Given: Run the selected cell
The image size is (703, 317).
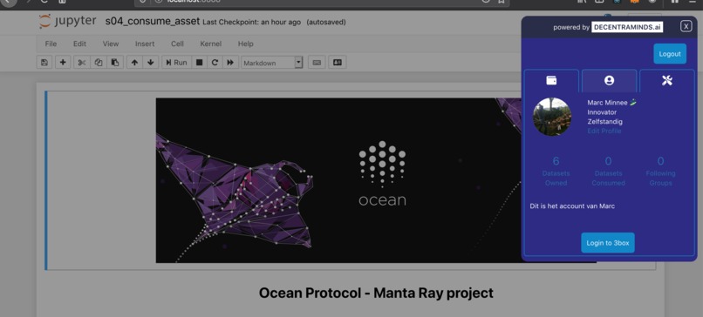Looking at the screenshot, I should [177, 62].
